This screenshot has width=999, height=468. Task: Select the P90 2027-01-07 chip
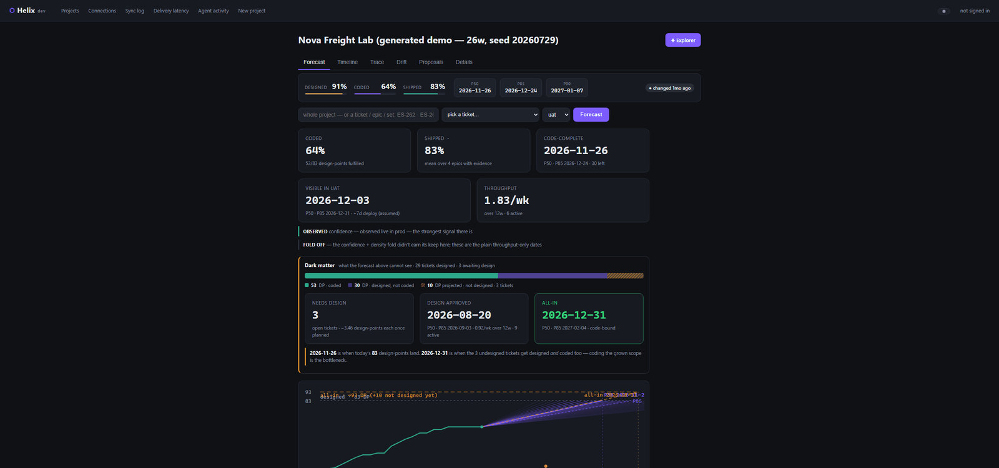[x=567, y=87]
